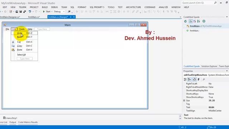Select the Select All menu item
The image size is (229, 129).
(x=24, y=55)
